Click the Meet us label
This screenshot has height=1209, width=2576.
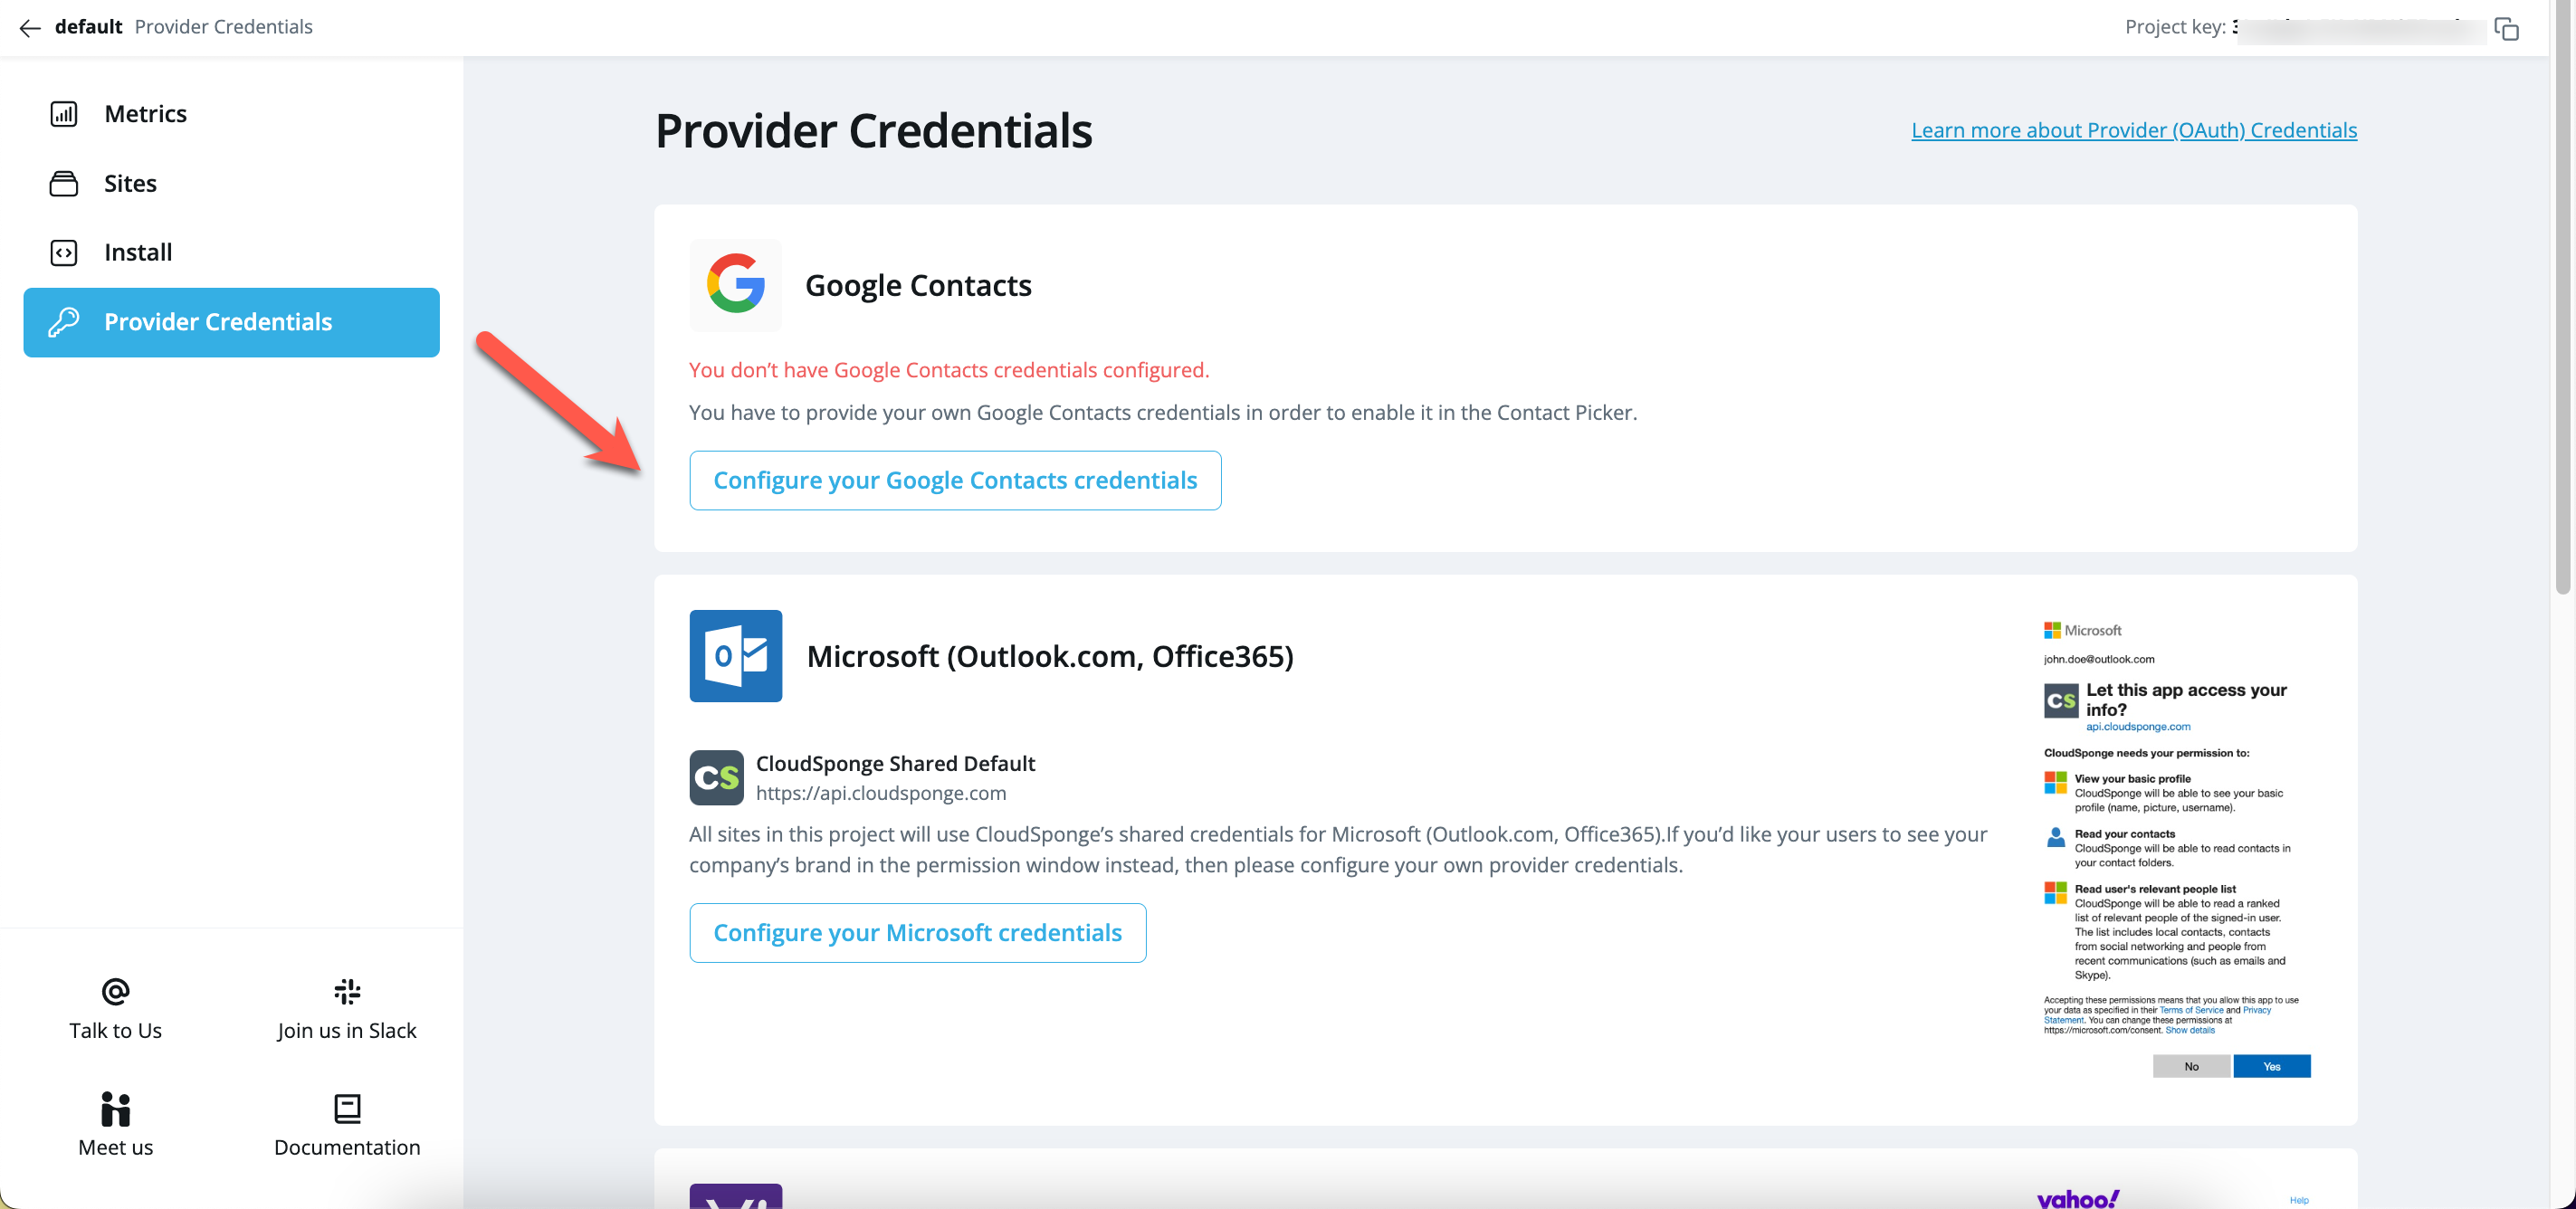116,1147
